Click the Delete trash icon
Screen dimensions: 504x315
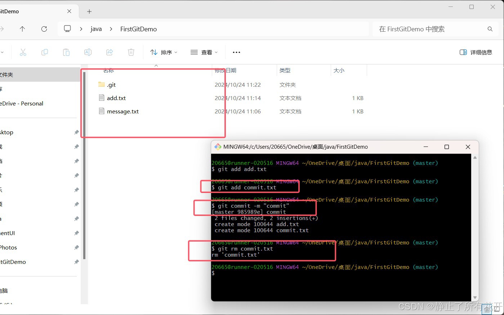click(x=131, y=52)
